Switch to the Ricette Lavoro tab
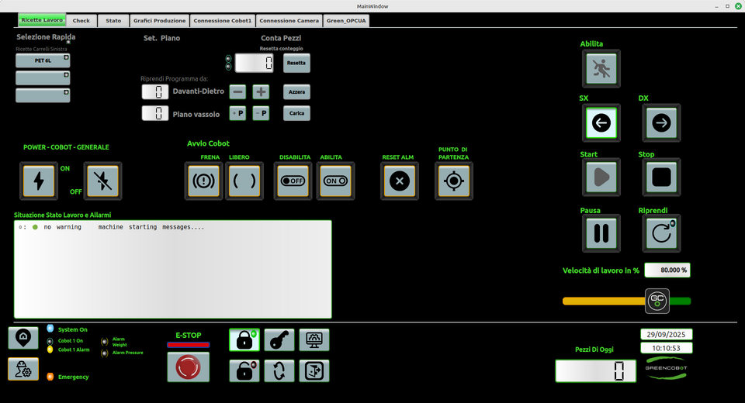The width and height of the screenshot is (745, 403). [42, 20]
